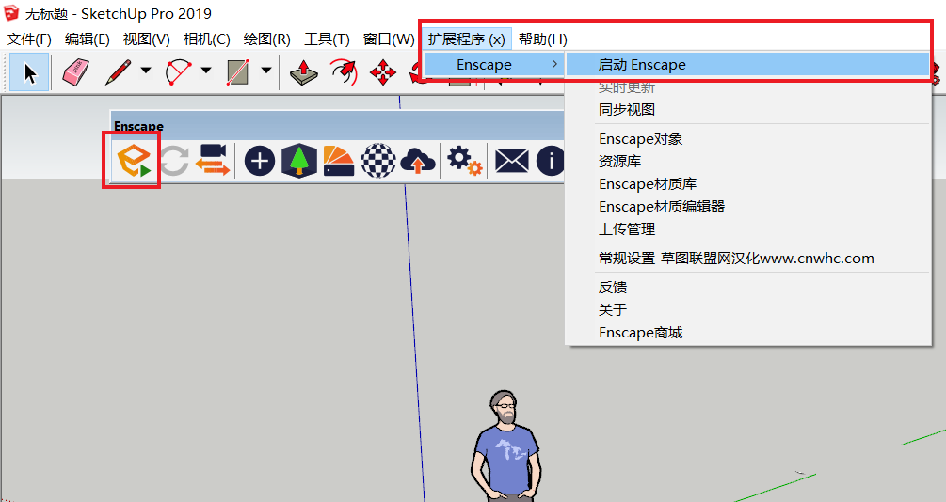
Task: Select 关于 in the menu
Action: coord(747,310)
